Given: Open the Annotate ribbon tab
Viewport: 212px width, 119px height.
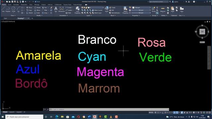Looking at the screenshot, I should click(16, 5).
